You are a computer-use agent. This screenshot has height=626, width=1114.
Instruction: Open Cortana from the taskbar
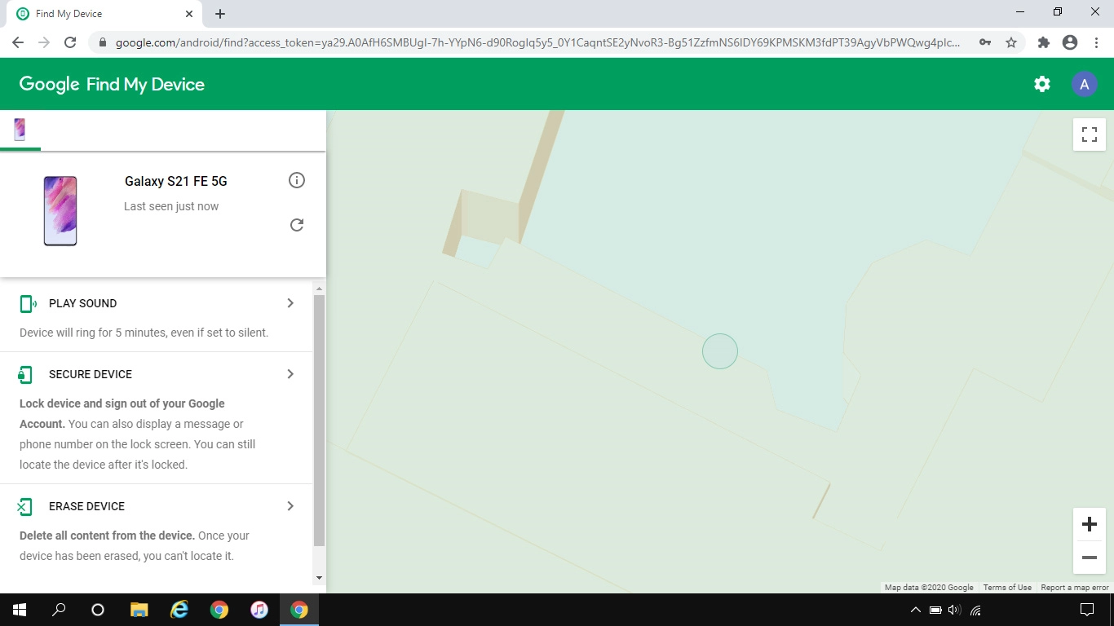(98, 610)
